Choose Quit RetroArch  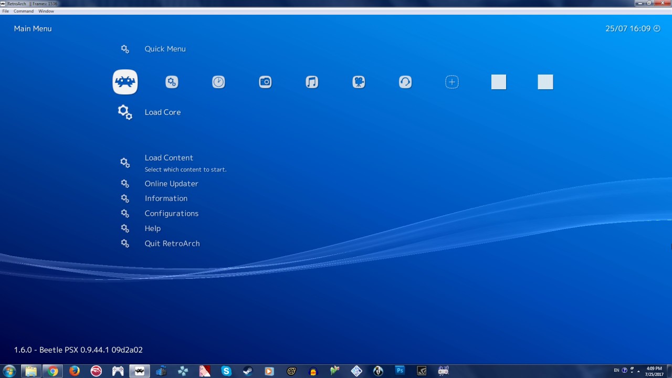pos(172,244)
